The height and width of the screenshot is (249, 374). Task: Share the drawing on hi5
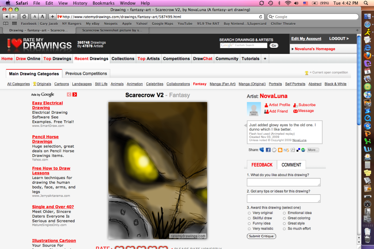pos(286,150)
